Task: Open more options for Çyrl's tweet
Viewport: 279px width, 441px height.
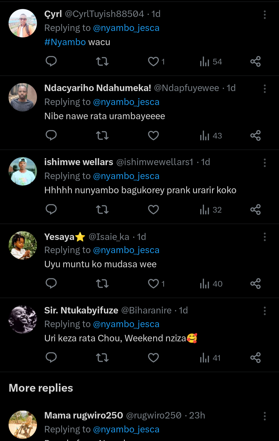Action: click(x=265, y=15)
